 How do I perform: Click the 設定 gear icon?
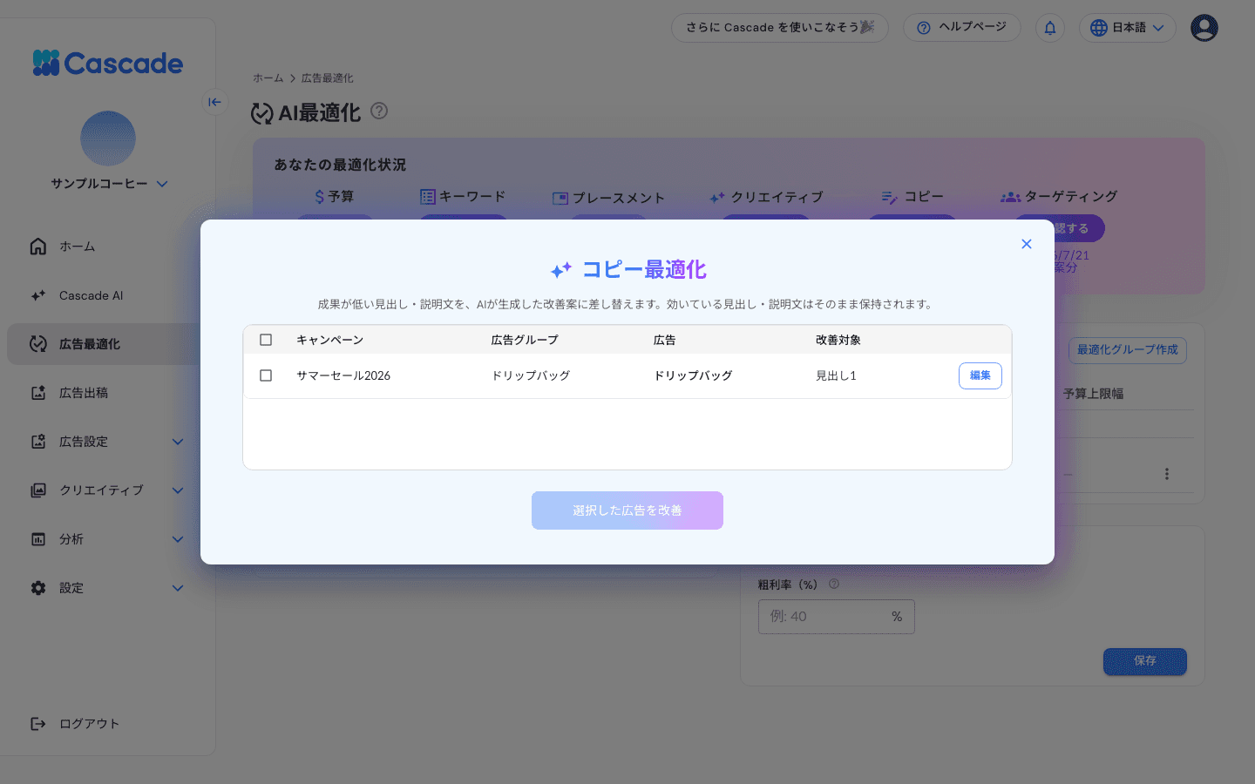point(38,588)
